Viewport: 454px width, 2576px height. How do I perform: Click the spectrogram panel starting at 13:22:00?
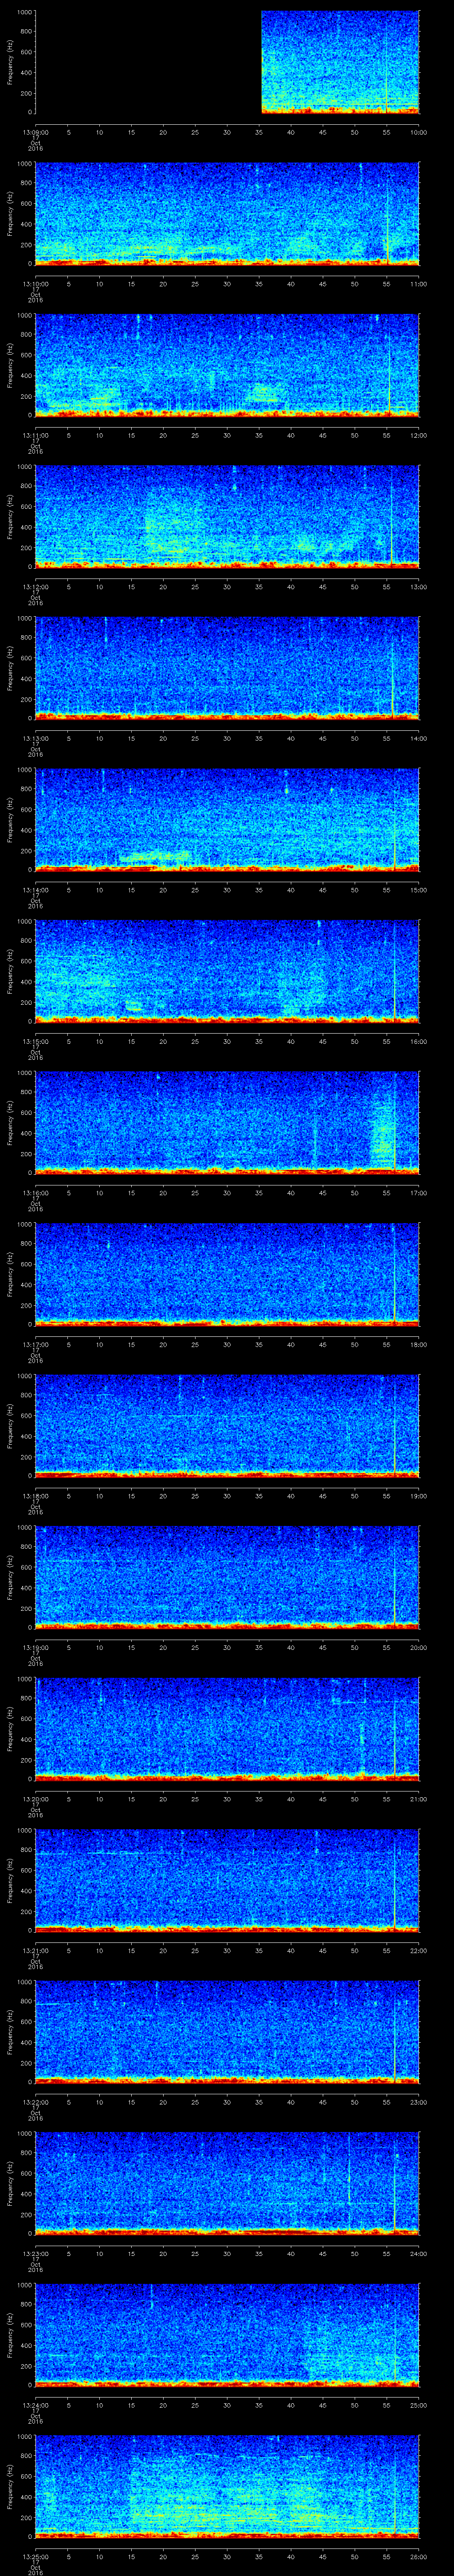pyautogui.click(x=227, y=2032)
